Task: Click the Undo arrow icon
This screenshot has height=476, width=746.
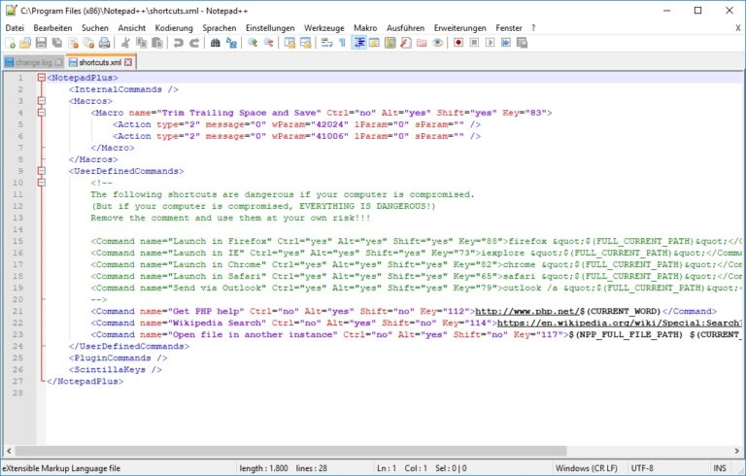Action: tap(178, 44)
